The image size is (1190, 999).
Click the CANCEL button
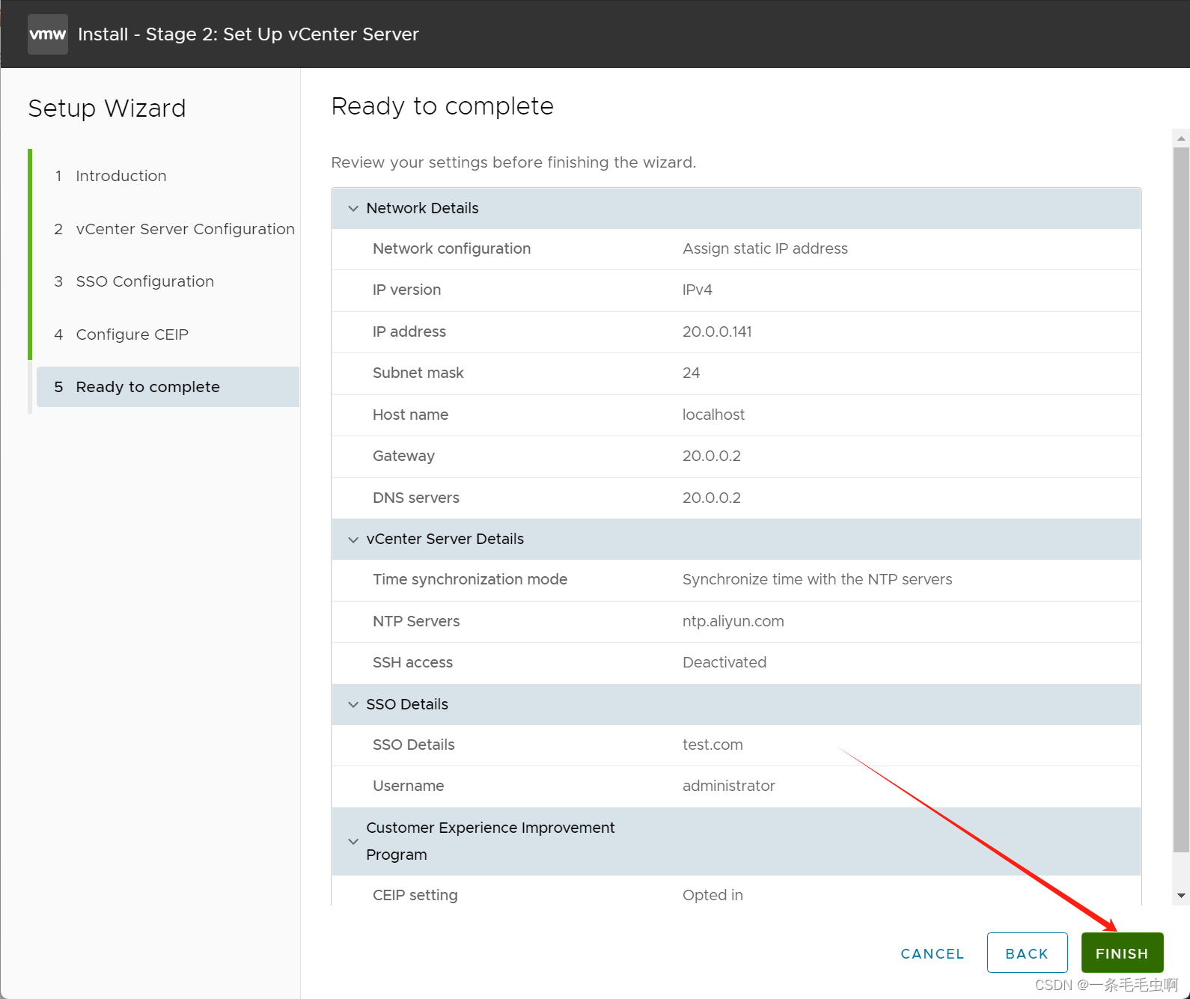pos(933,953)
